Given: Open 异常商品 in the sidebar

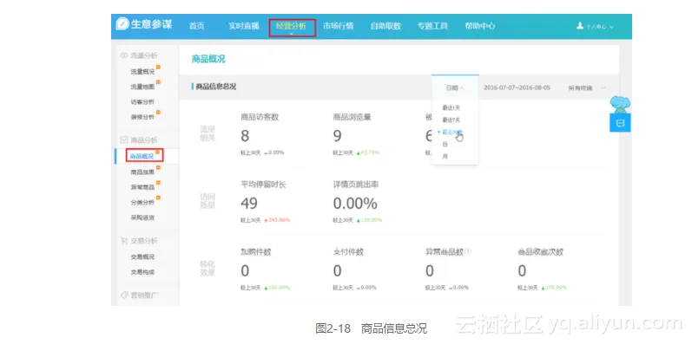Looking at the screenshot, I should 142,187.
